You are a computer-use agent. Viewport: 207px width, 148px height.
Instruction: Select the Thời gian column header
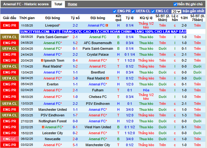coord(27,18)
